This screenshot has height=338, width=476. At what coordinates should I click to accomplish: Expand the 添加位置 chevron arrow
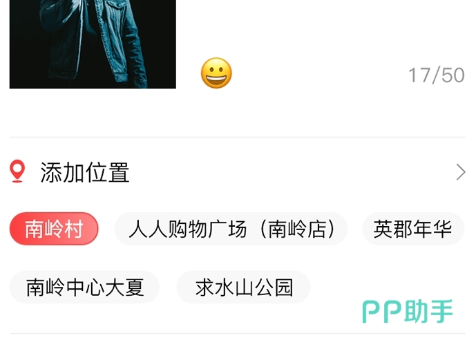(461, 172)
